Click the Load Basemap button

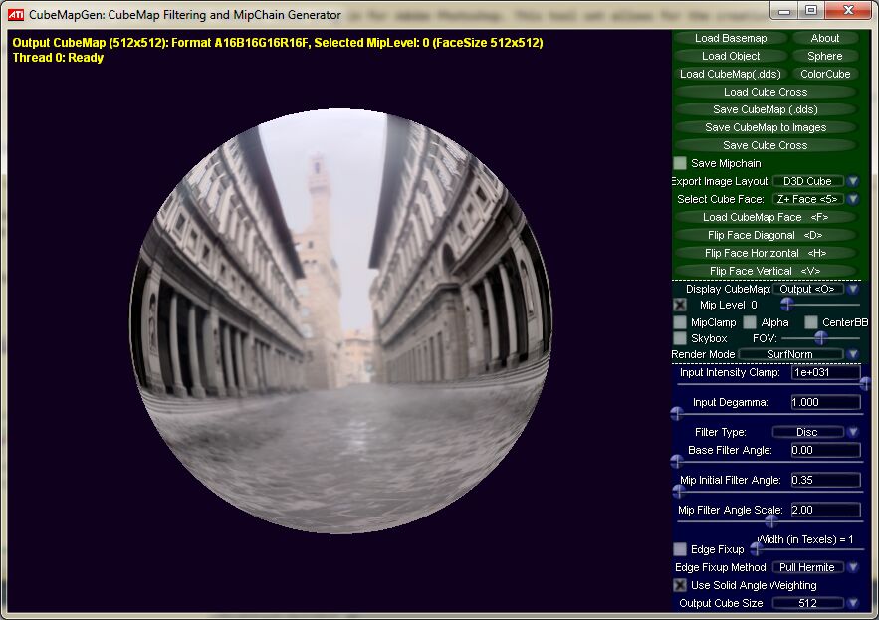pyautogui.click(x=731, y=38)
